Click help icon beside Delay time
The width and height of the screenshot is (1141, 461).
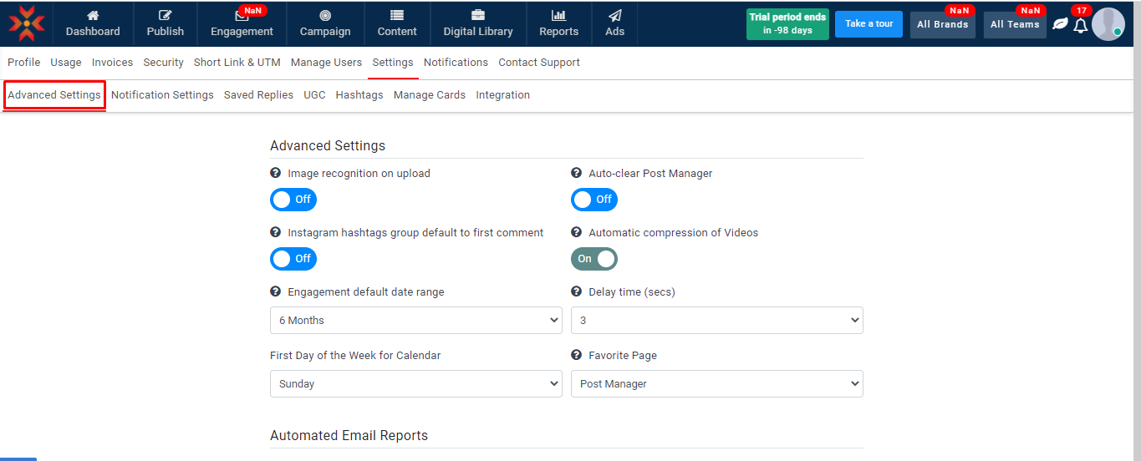tap(576, 291)
